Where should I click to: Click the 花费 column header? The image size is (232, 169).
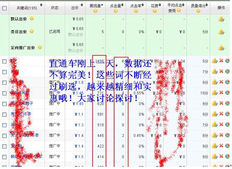click(155, 6)
